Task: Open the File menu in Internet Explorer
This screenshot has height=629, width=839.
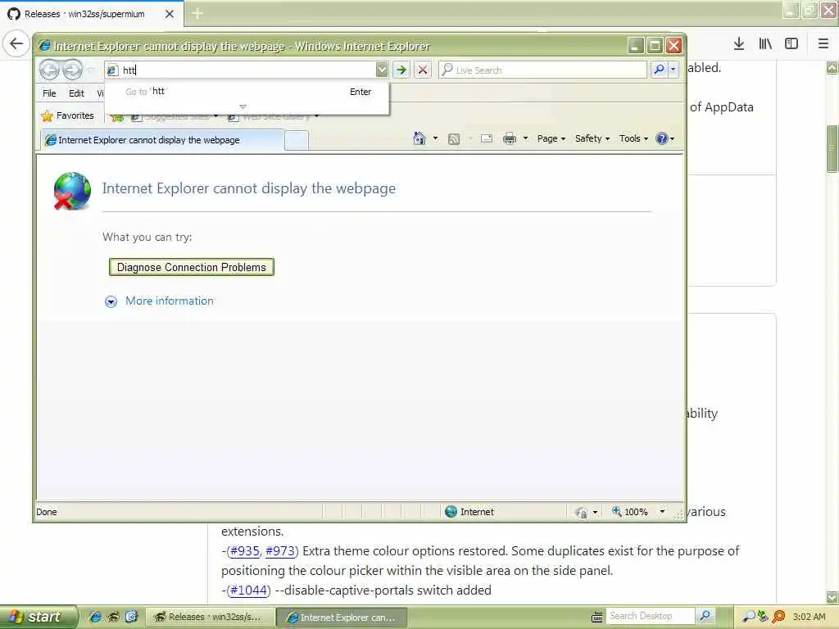Action: pos(49,93)
